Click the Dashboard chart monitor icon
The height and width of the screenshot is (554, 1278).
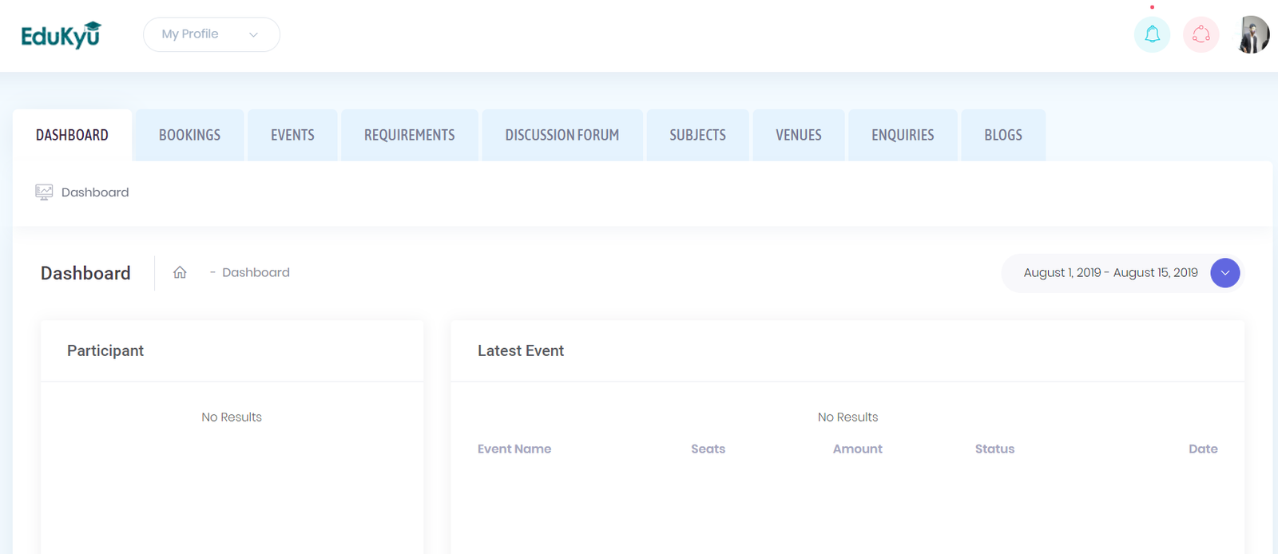(x=44, y=192)
